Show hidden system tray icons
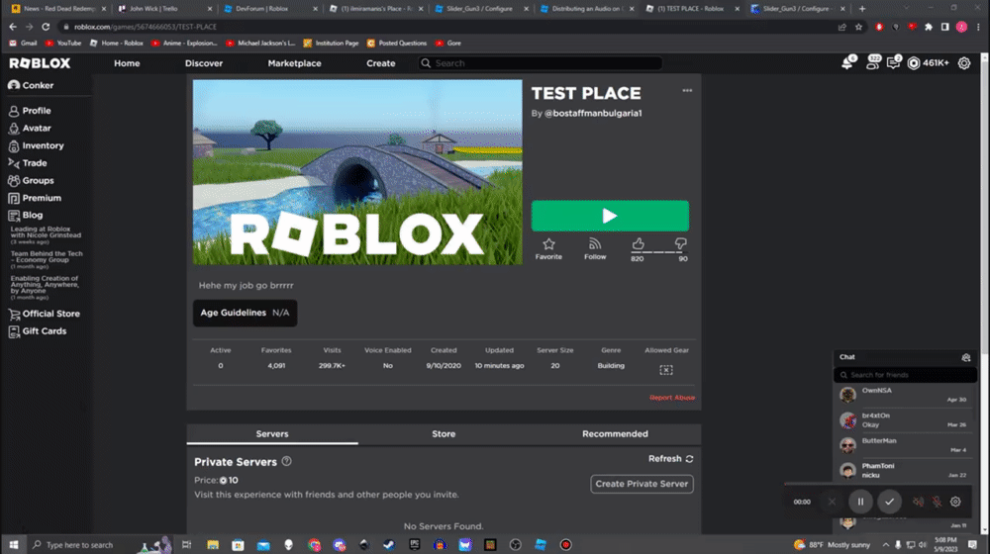The image size is (990, 554). pos(886,544)
